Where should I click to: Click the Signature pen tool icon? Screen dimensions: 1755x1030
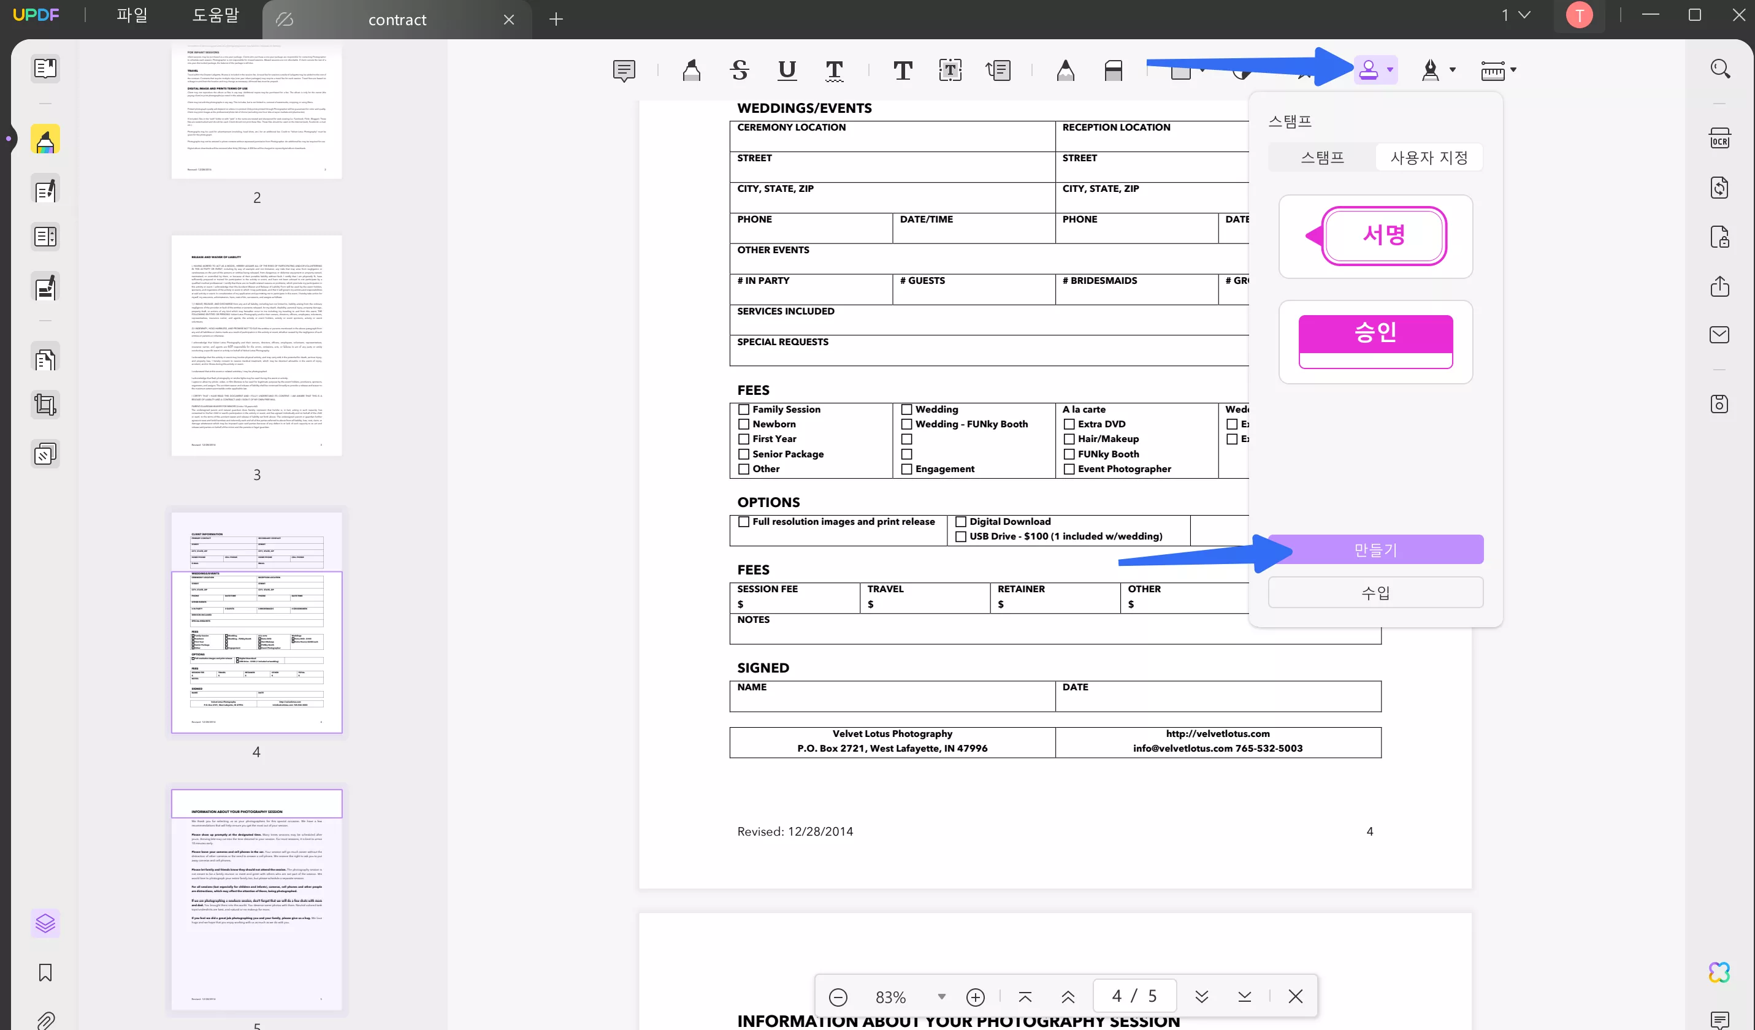pyautogui.click(x=1431, y=70)
